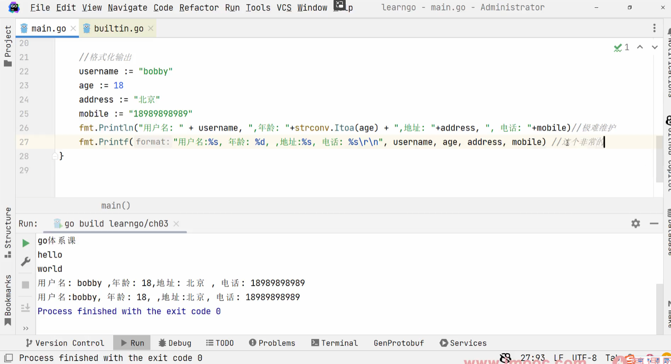
Task: Expand more Run toolbar actions chevron
Action: [26, 328]
